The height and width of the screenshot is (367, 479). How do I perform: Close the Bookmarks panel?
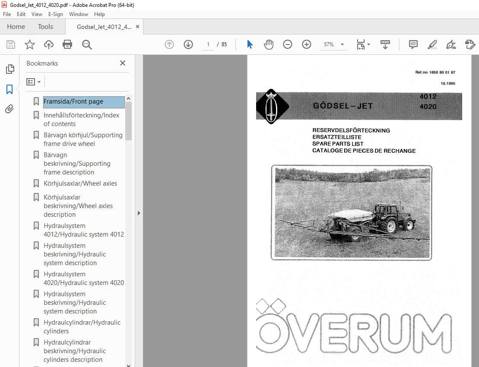pos(123,63)
